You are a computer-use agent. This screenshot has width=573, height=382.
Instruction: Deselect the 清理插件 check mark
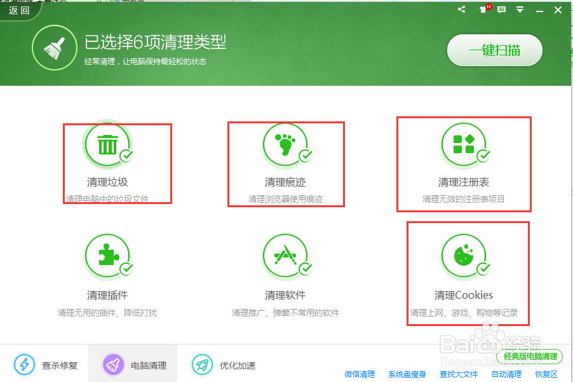[x=125, y=268]
